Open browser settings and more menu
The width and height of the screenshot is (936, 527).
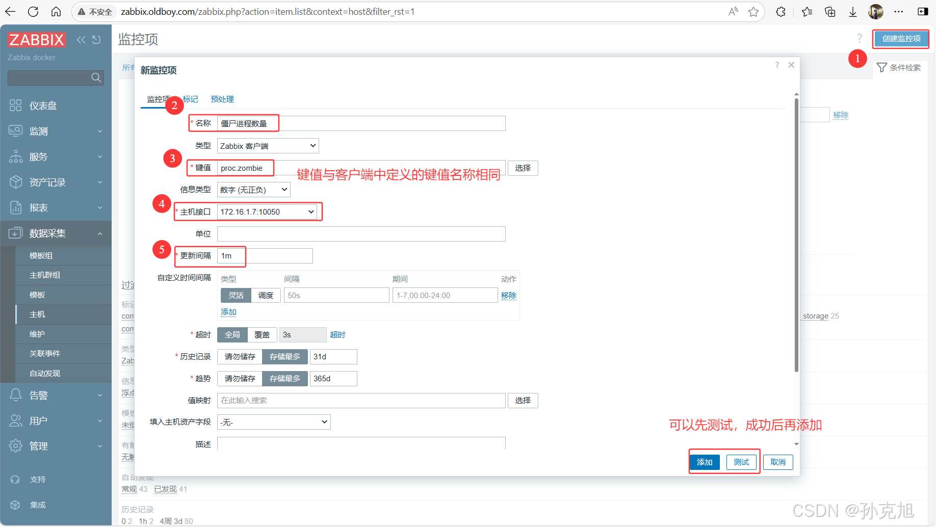(899, 12)
